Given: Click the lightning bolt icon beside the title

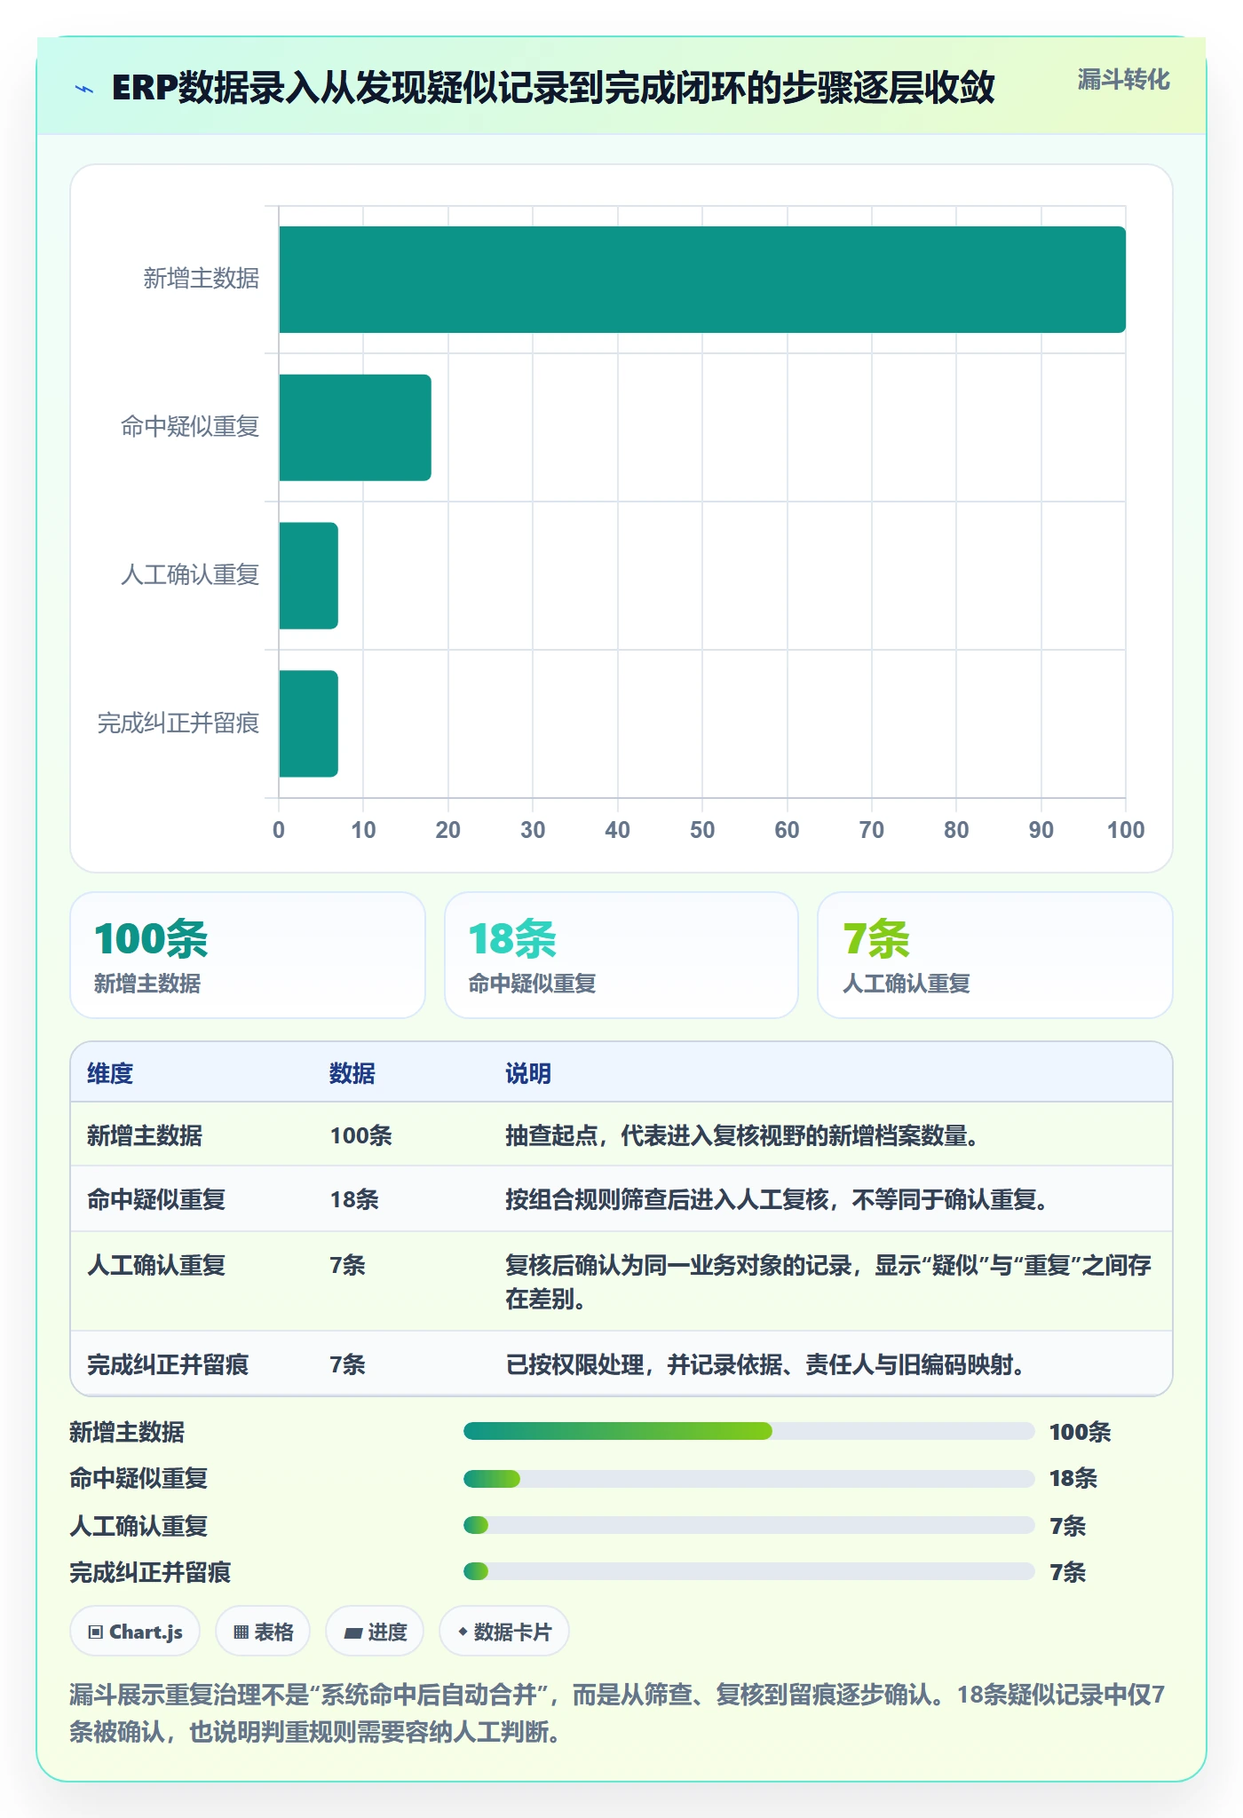Looking at the screenshot, I should tap(84, 89).
